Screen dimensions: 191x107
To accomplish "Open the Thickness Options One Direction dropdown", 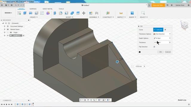I will click(162, 34).
